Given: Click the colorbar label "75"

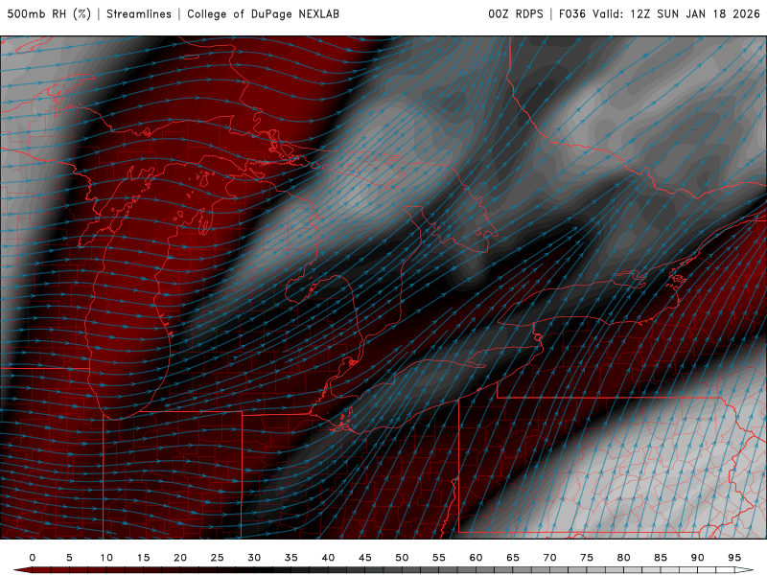Looking at the screenshot, I should 587,558.
